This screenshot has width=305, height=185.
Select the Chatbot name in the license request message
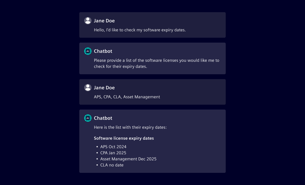coord(103,51)
